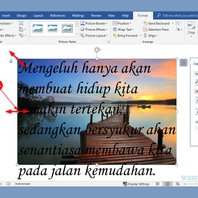Open the Corrections dropdown

click(6, 23)
